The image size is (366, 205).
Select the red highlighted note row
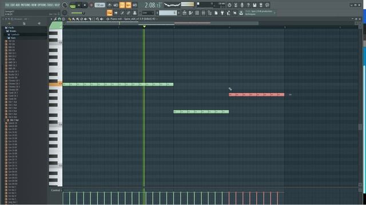[x=257, y=95]
